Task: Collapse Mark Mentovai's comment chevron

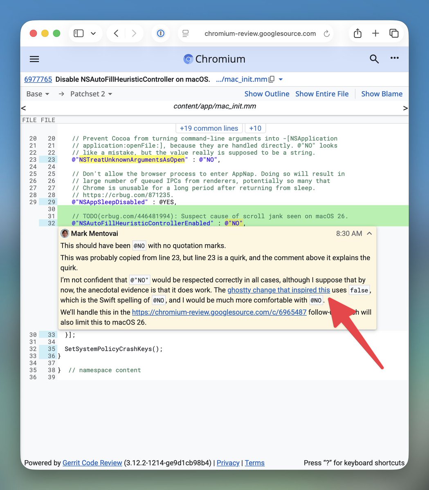Action: 369,234
